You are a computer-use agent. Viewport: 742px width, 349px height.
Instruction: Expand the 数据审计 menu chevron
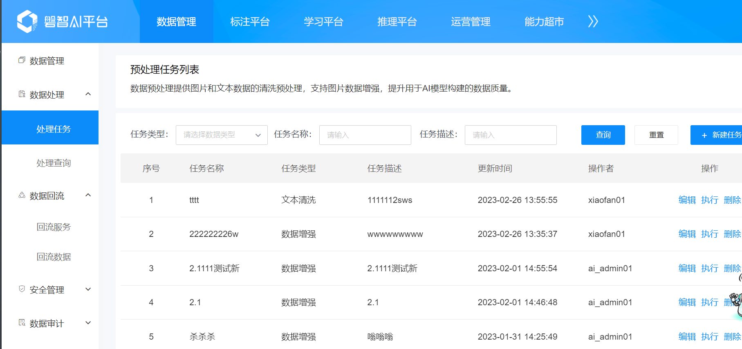tap(88, 323)
